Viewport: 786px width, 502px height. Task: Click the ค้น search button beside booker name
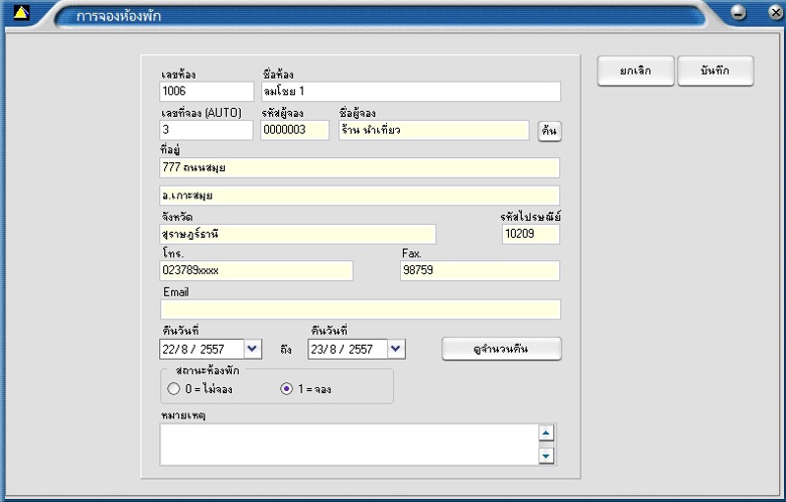[549, 131]
